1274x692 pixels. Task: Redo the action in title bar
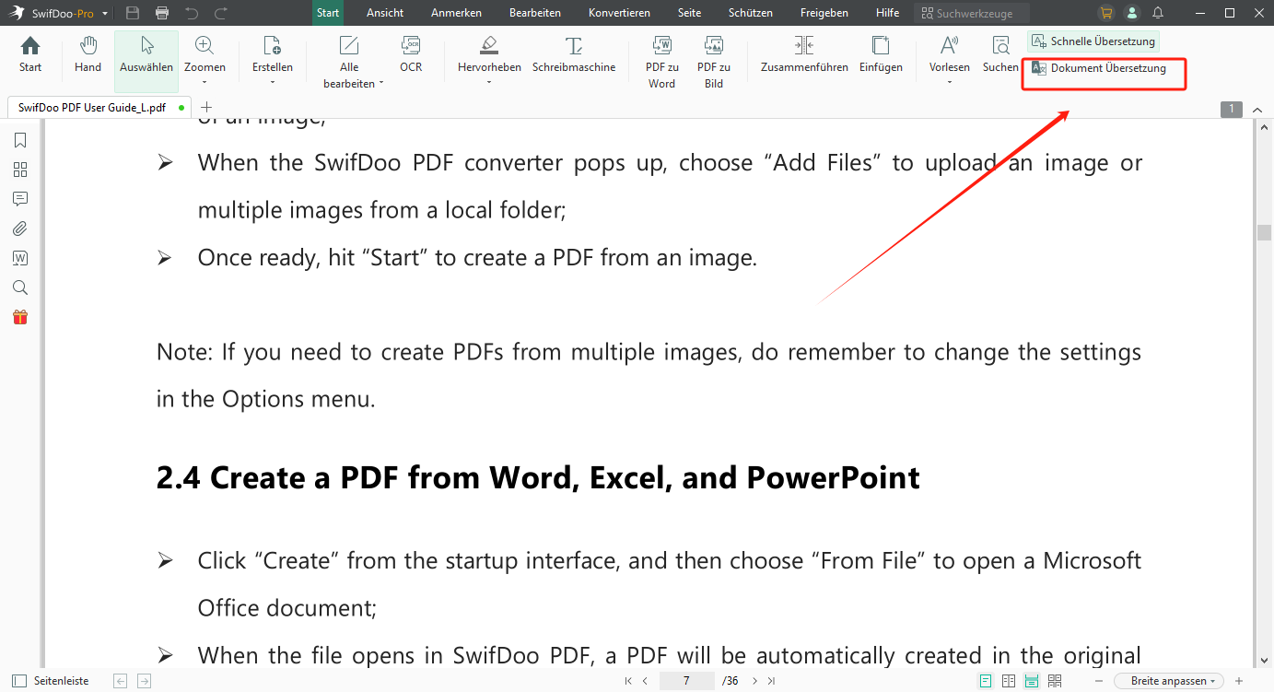(x=221, y=13)
